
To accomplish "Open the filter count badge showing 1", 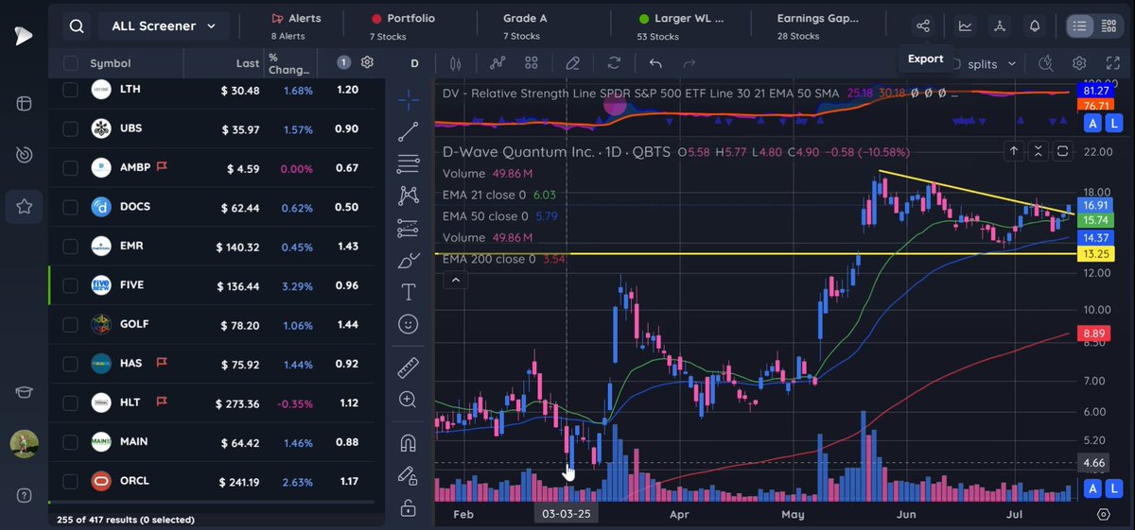I will 343,62.
